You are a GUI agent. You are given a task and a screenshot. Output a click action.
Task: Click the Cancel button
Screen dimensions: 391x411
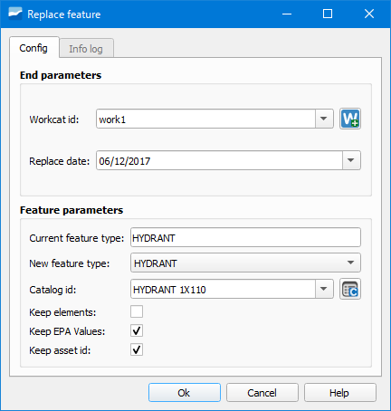(262, 393)
